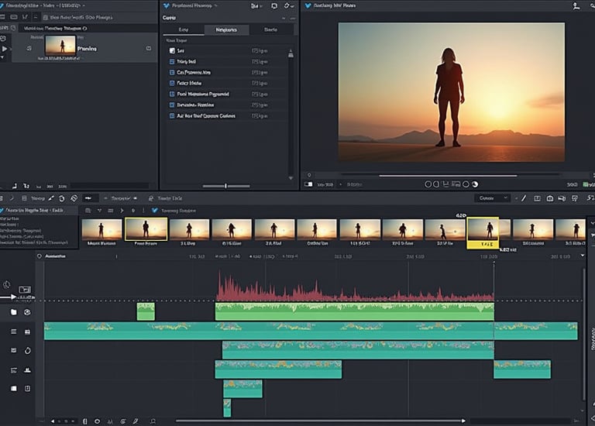Click the clock icon left of the timeline

click(7, 285)
